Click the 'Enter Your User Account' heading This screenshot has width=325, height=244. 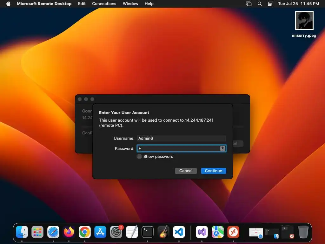point(124,113)
